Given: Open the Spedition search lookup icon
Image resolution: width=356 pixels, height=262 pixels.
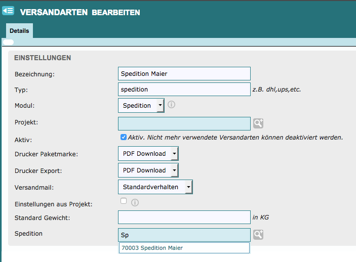Looking at the screenshot, I should 258,235.
